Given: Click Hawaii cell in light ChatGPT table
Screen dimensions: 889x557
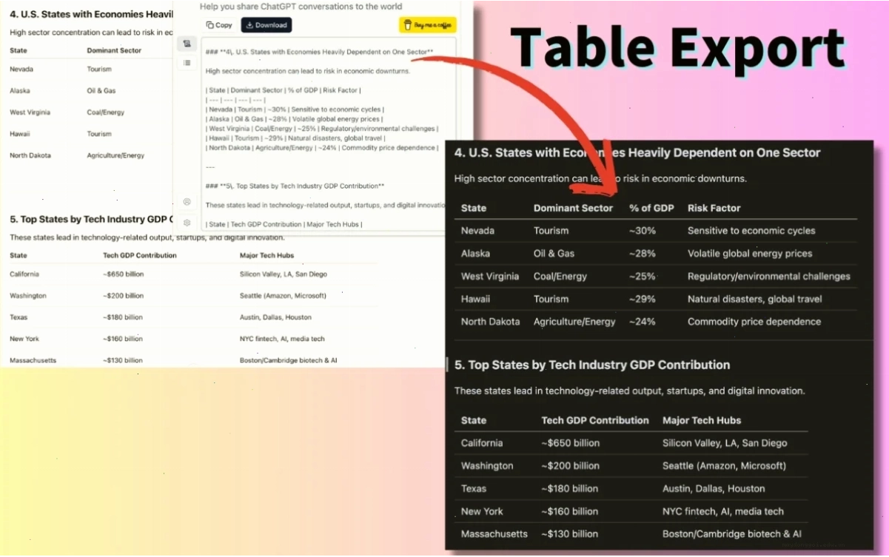Looking at the screenshot, I should [x=20, y=134].
